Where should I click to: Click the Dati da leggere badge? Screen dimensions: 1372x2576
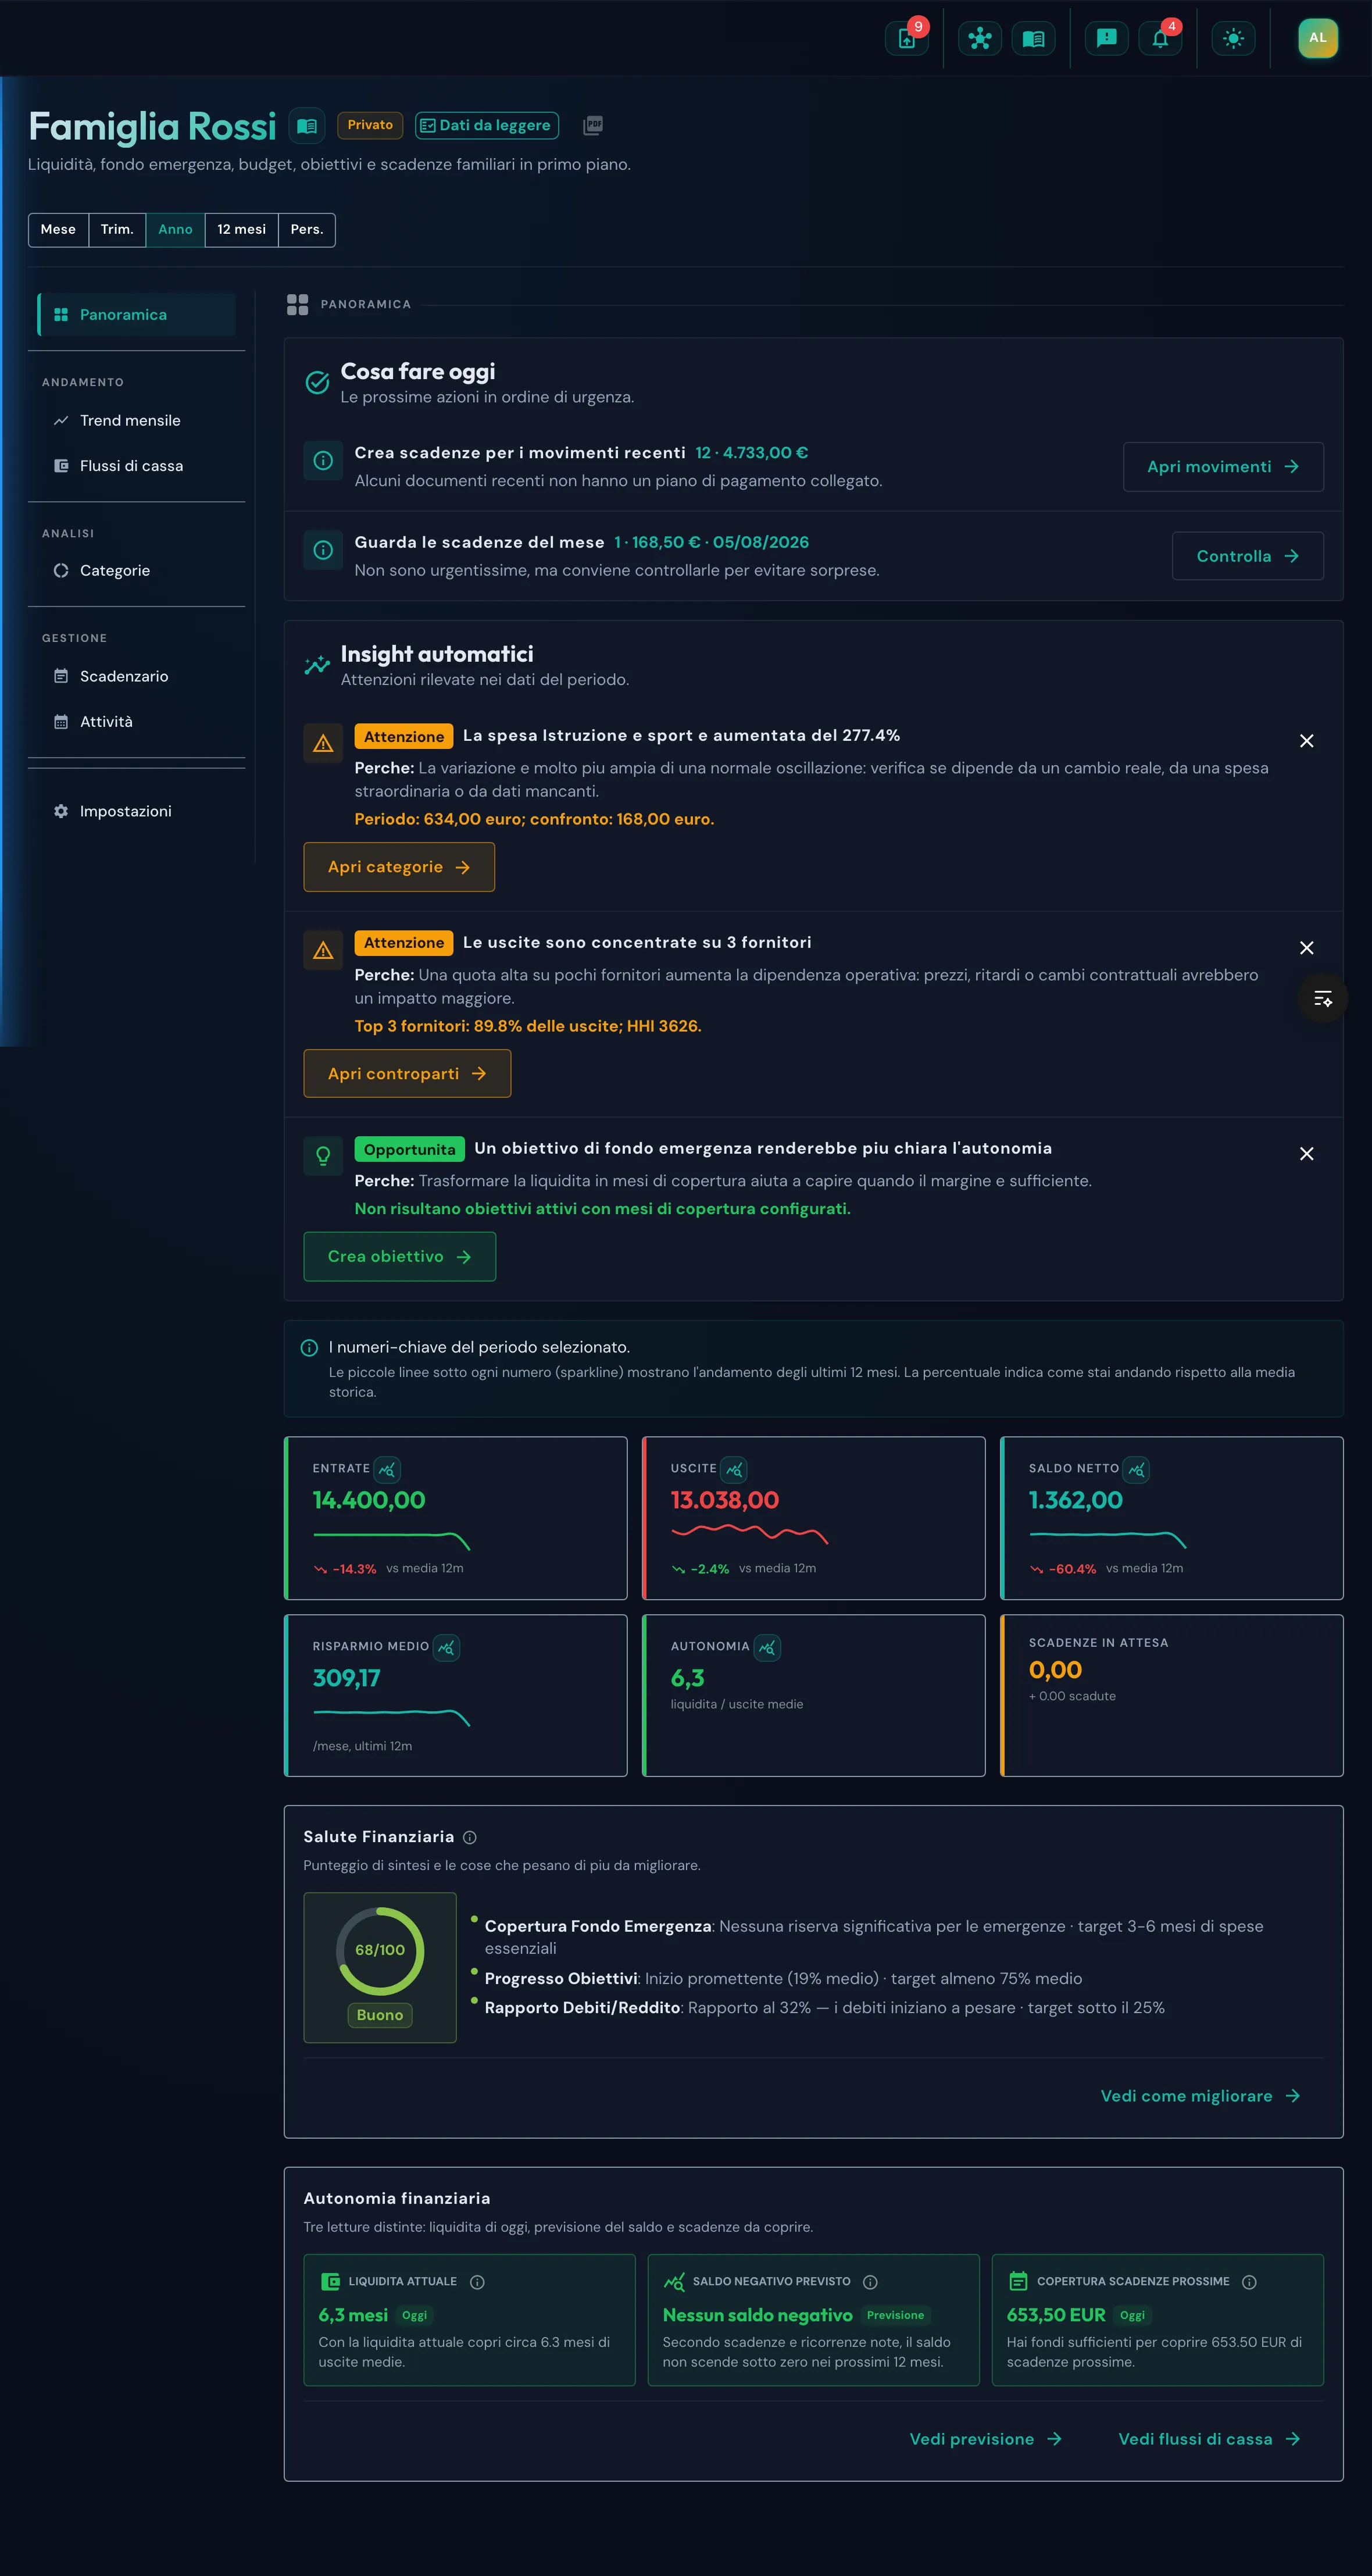[486, 126]
